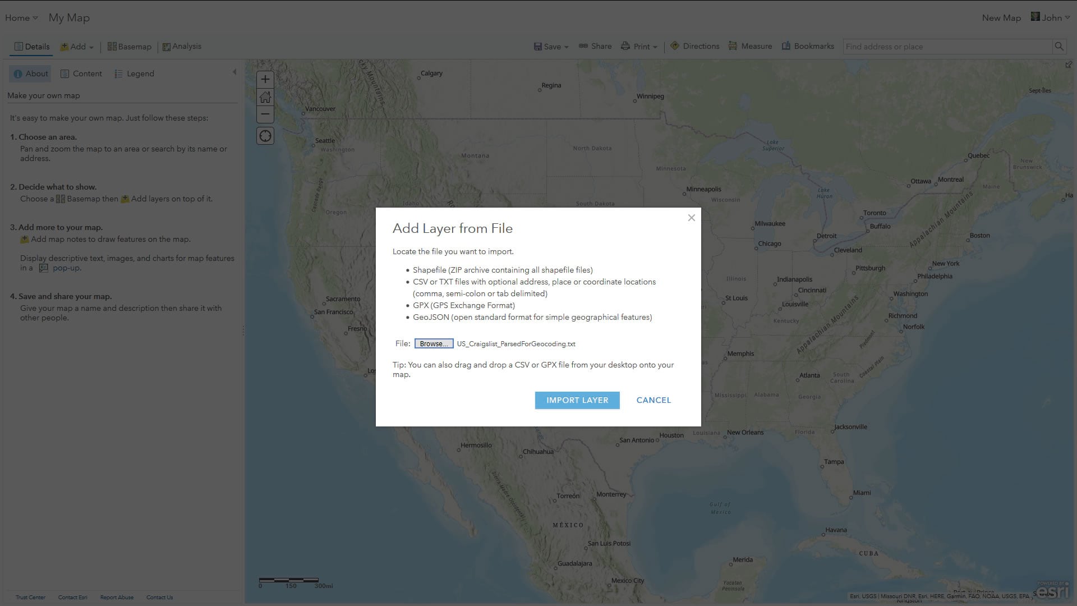Click the search magnifier icon

click(1058, 47)
